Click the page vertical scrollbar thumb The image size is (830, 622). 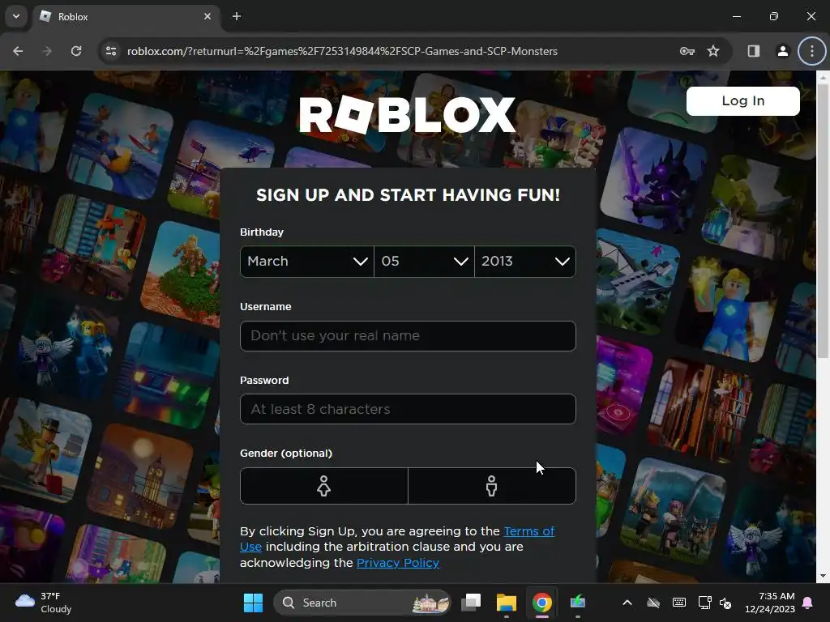point(823,220)
